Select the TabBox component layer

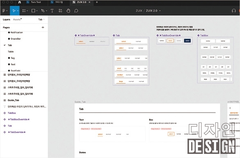tap(12, 113)
